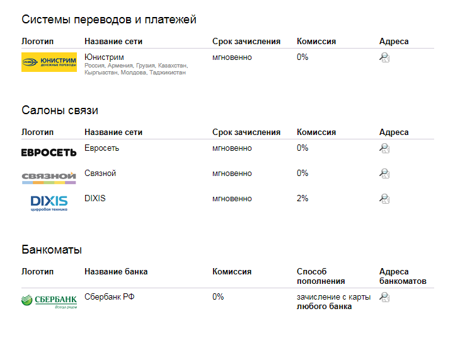
Task: Click the Способ пополнения column header
Action: [321, 276]
